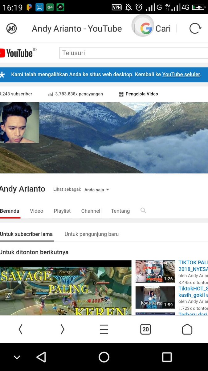The width and height of the screenshot is (208, 371).
Task: Click the 3.783.838x penayangan count
Action: click(x=79, y=94)
